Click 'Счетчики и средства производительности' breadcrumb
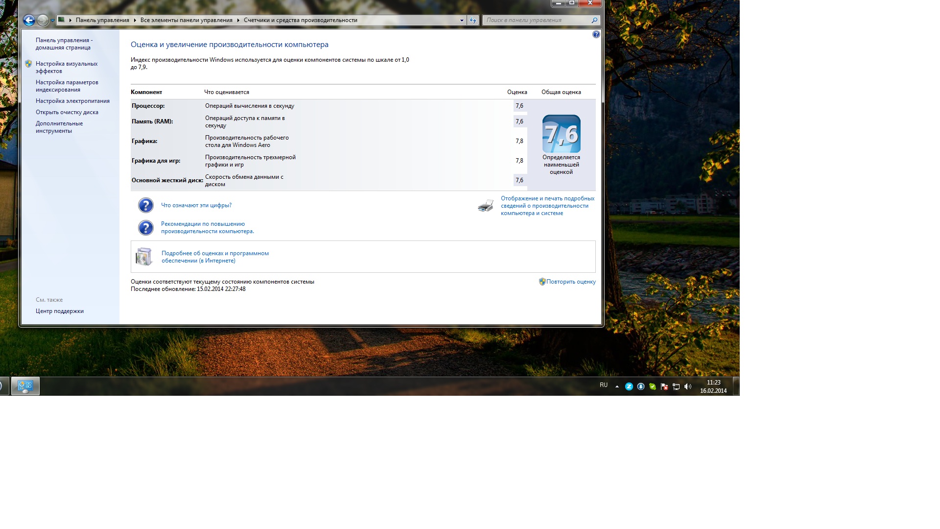Image resolution: width=940 pixels, height=529 pixels. [301, 20]
